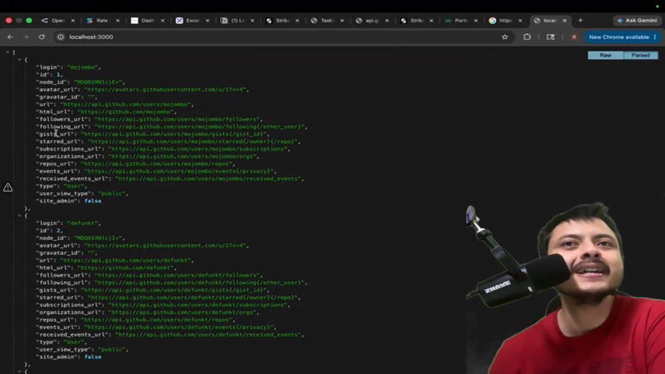The height and width of the screenshot is (374, 665).
Task: Click the "defunkt" login value
Action: click(x=83, y=223)
